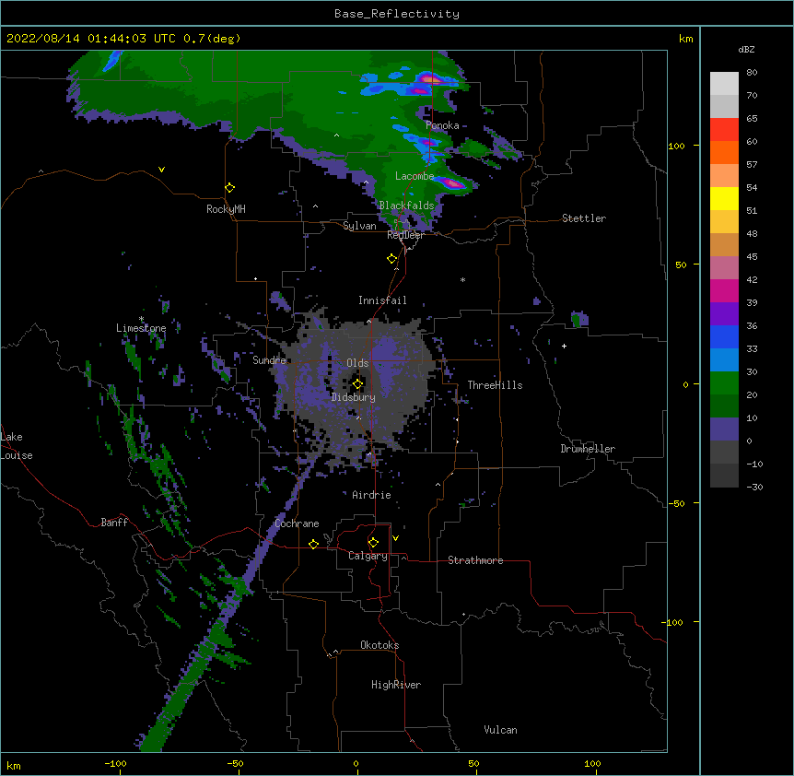Click the Didsbury label
The width and height of the screenshot is (794, 776).
tap(354, 397)
